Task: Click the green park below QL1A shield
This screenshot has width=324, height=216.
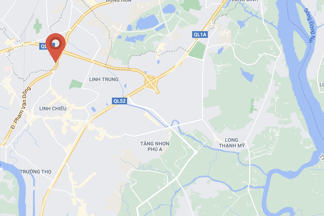Action: tap(197, 51)
